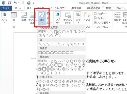Select the curved double-arrow connector under 線
127x94 pixels.
point(72,44)
